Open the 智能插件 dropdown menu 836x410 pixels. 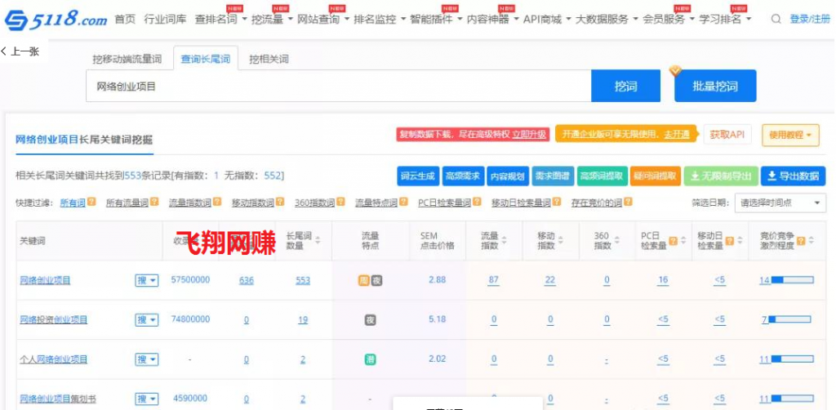point(436,20)
